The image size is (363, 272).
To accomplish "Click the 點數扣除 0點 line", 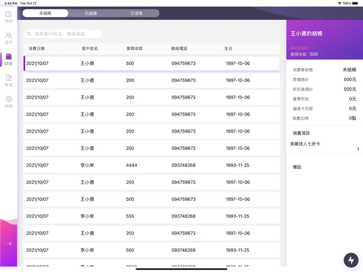I will point(324,119).
